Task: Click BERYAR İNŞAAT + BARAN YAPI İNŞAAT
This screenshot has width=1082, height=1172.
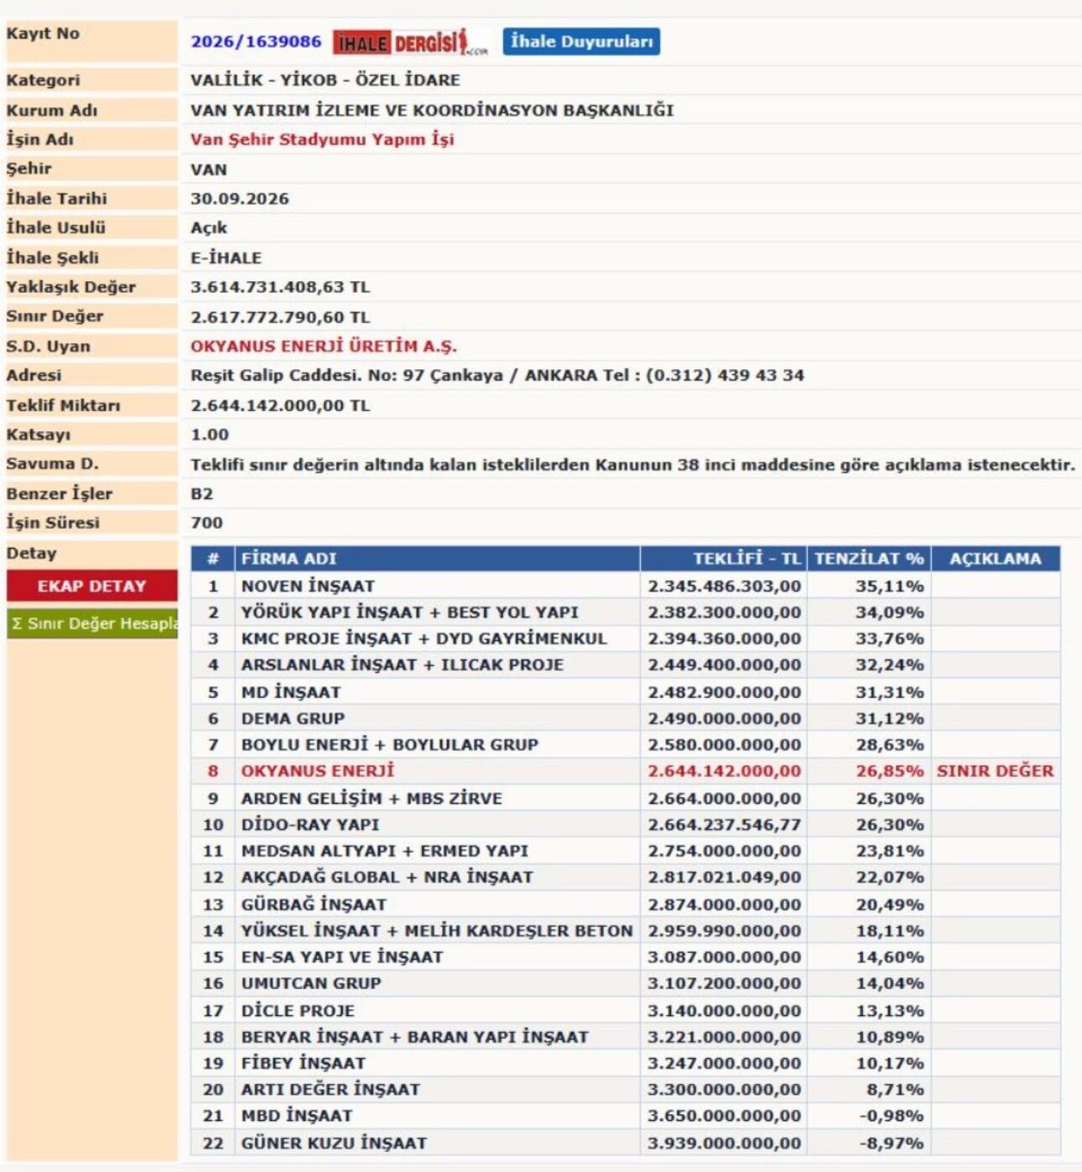Action: click(415, 1037)
